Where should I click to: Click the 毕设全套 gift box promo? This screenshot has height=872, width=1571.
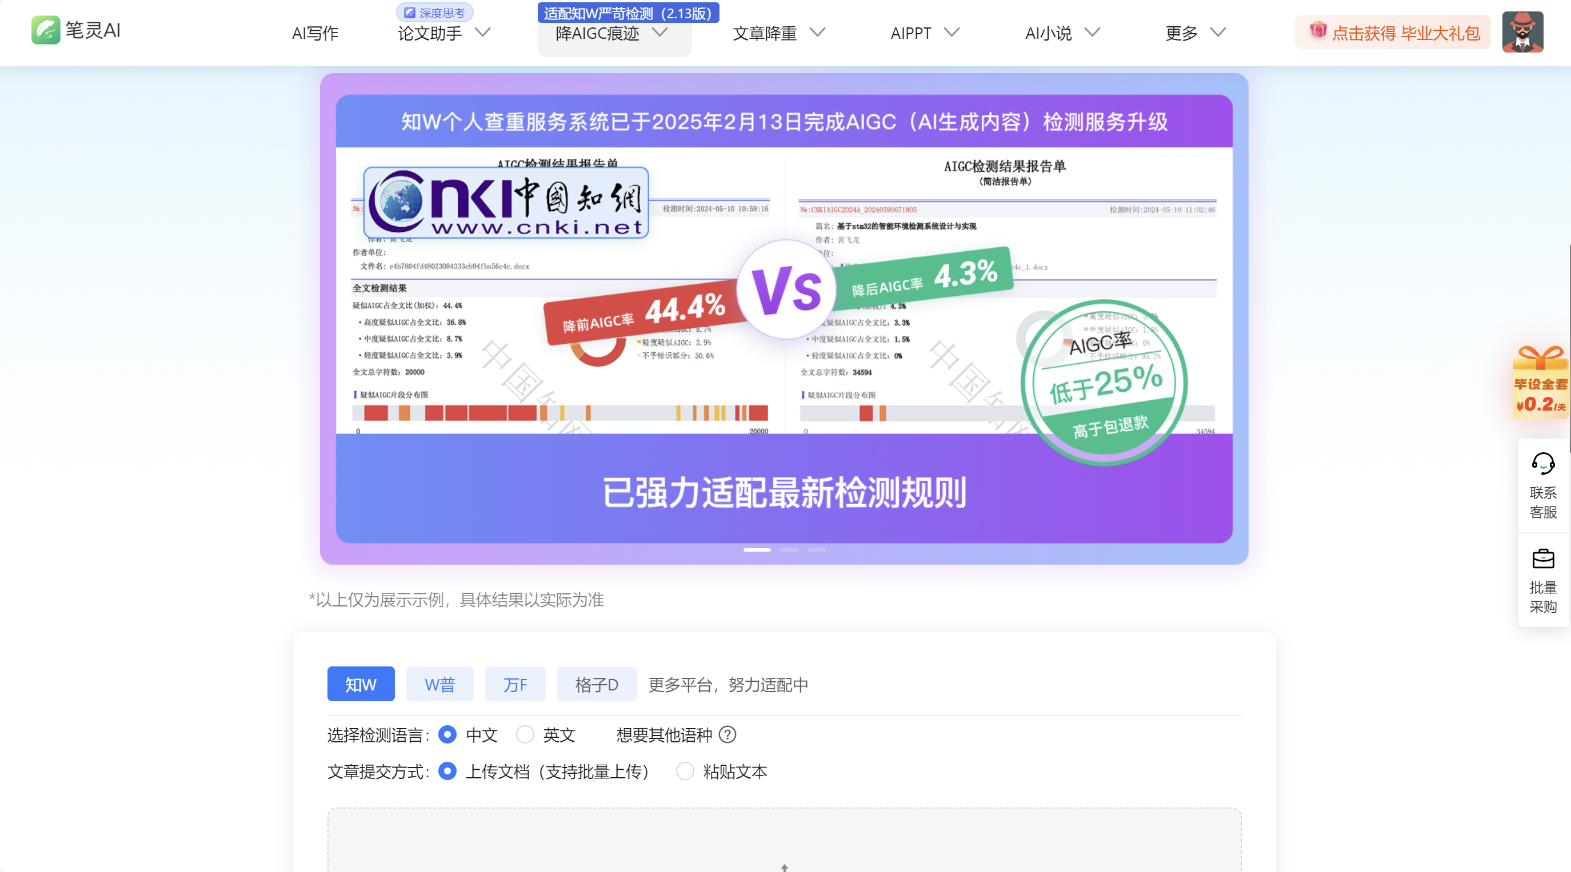pos(1541,382)
